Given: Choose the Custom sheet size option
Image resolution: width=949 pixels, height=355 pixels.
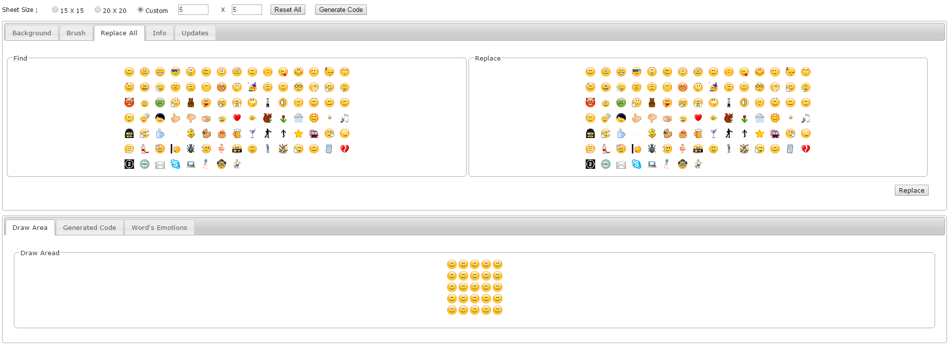Looking at the screenshot, I should [140, 10].
